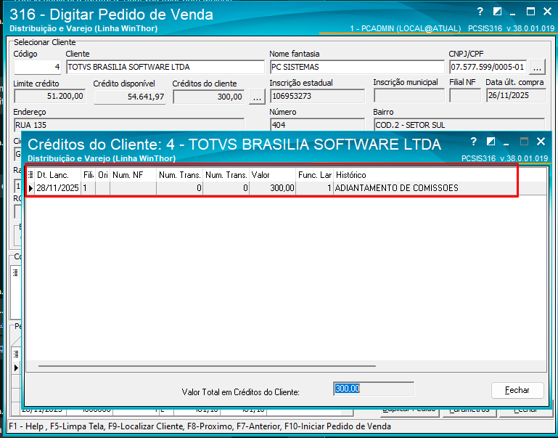Click help icon in Créditos do Cliente dialog

[473, 142]
